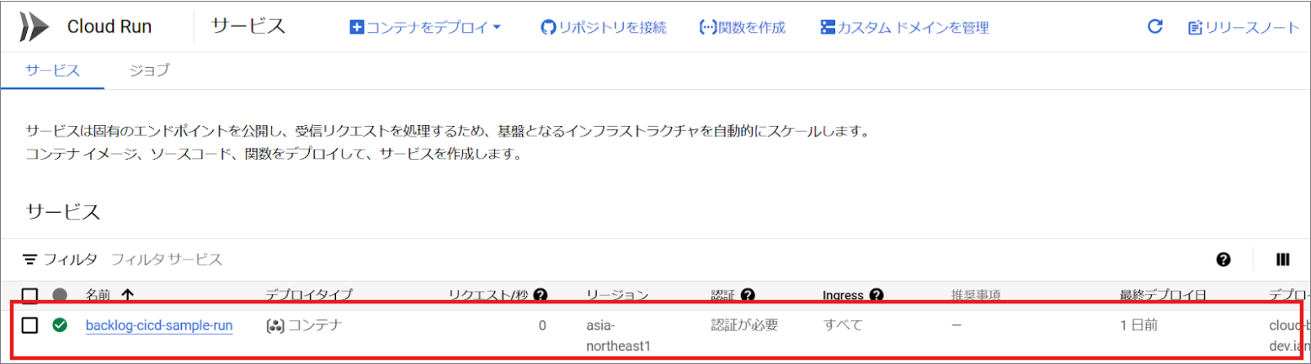Open the column display options icon
Viewport: 1311px width, 364px height.
[1283, 260]
